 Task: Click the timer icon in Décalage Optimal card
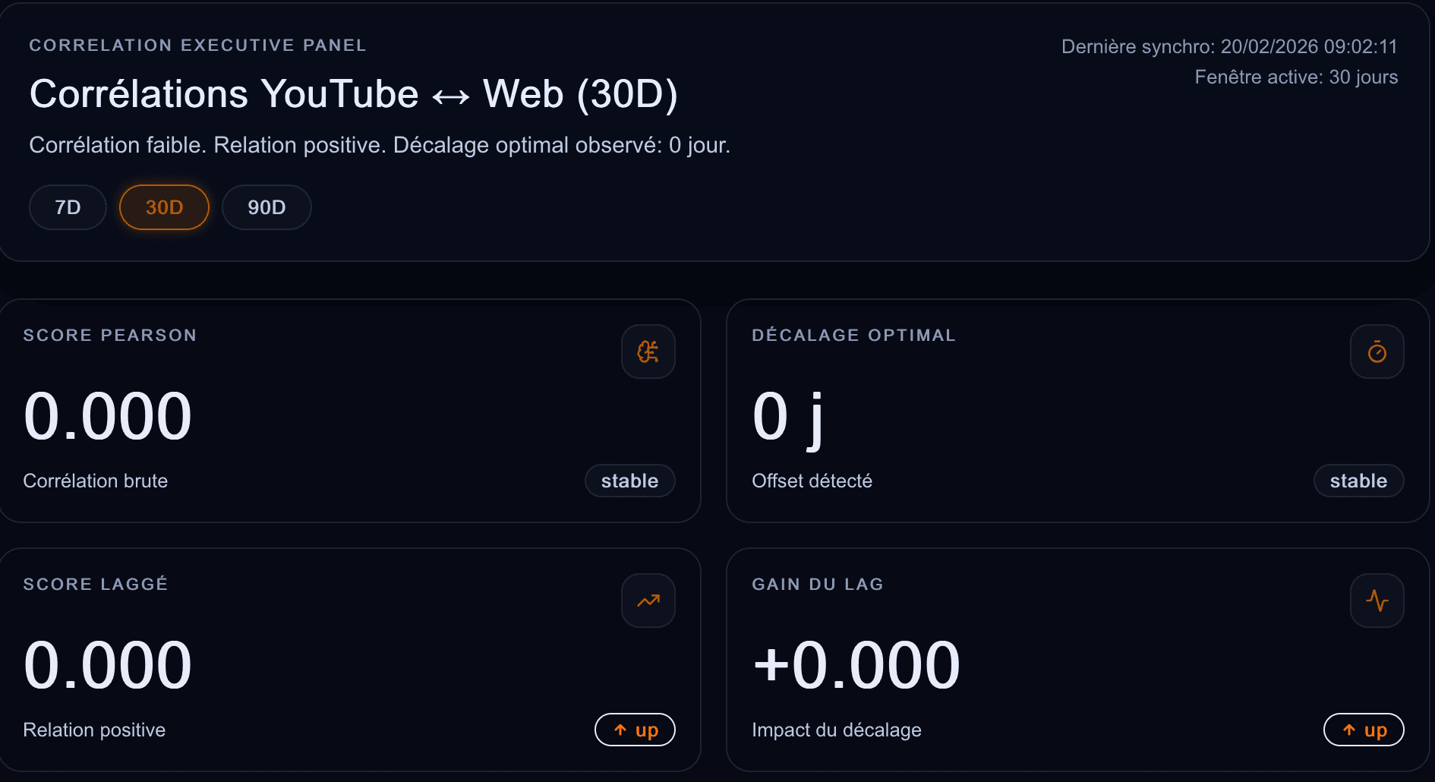coord(1377,352)
